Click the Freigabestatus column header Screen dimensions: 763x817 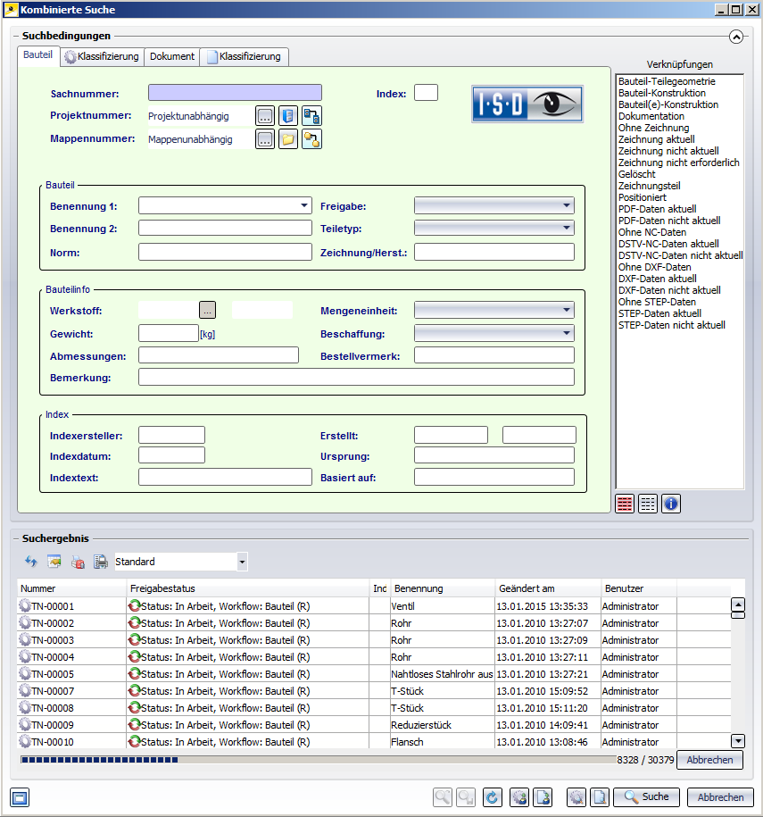pyautogui.click(x=248, y=588)
